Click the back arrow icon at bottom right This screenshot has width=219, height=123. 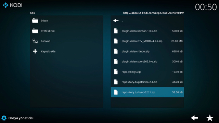pyautogui.click(x=195, y=118)
